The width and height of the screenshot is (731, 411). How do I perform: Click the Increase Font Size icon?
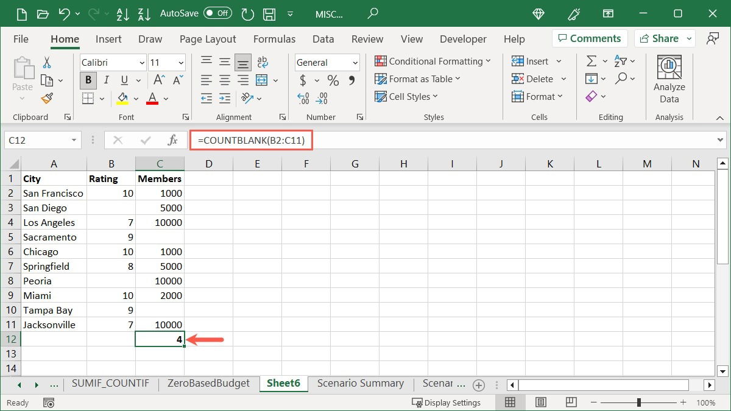pyautogui.click(x=158, y=80)
